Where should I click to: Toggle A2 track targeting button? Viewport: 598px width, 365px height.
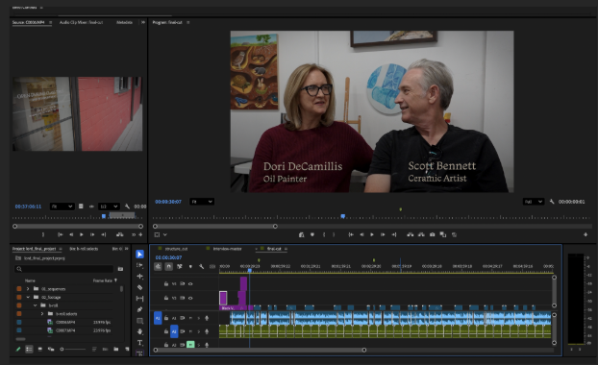pyautogui.click(x=174, y=331)
